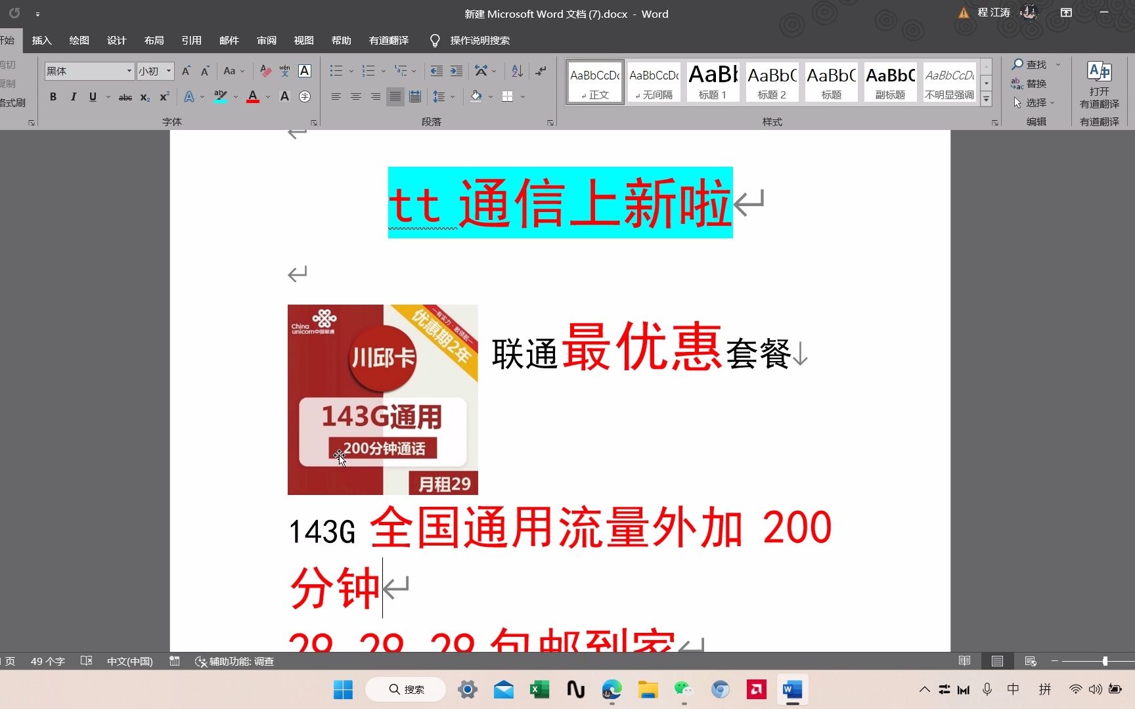The width and height of the screenshot is (1135, 709).
Task: Switch to the 布局 tab
Action: [x=154, y=40]
